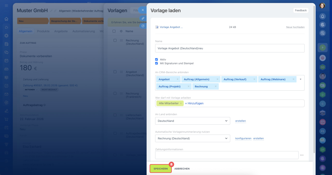Check Rechnung (Frankreich) template row checkbox

click(x=115, y=93)
